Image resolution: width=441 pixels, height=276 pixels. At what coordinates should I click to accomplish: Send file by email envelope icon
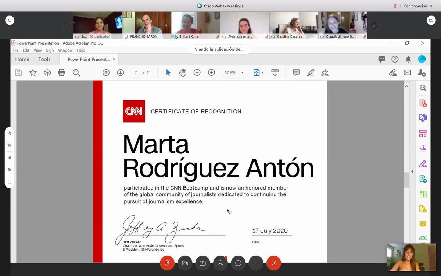tap(407, 72)
